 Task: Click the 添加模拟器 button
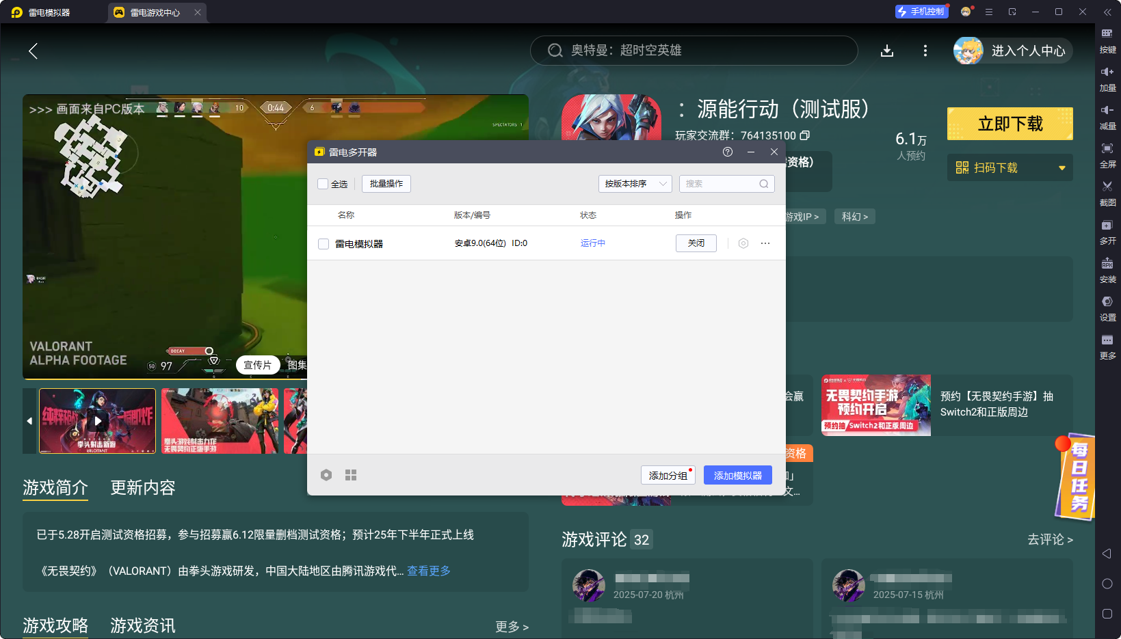(x=738, y=475)
